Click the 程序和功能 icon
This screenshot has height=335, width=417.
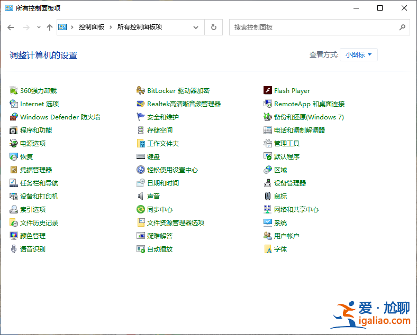coord(14,131)
